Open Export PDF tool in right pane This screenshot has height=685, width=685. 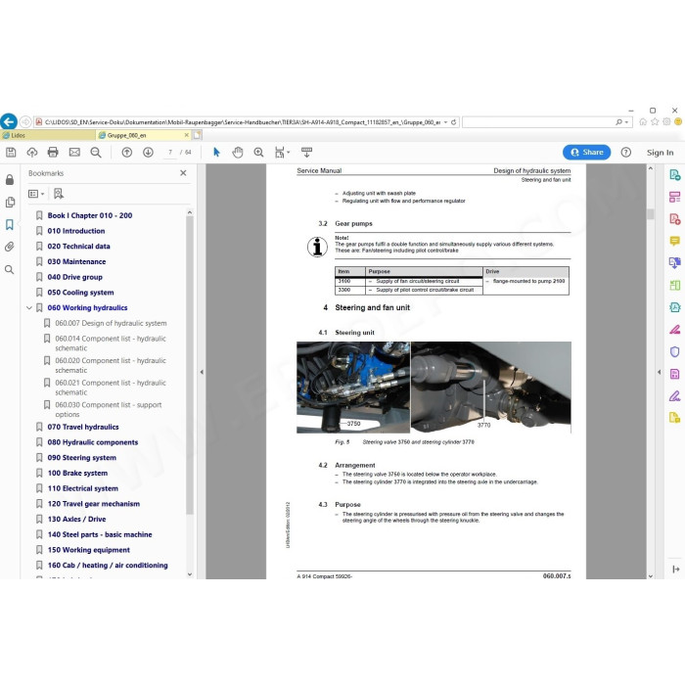675,175
